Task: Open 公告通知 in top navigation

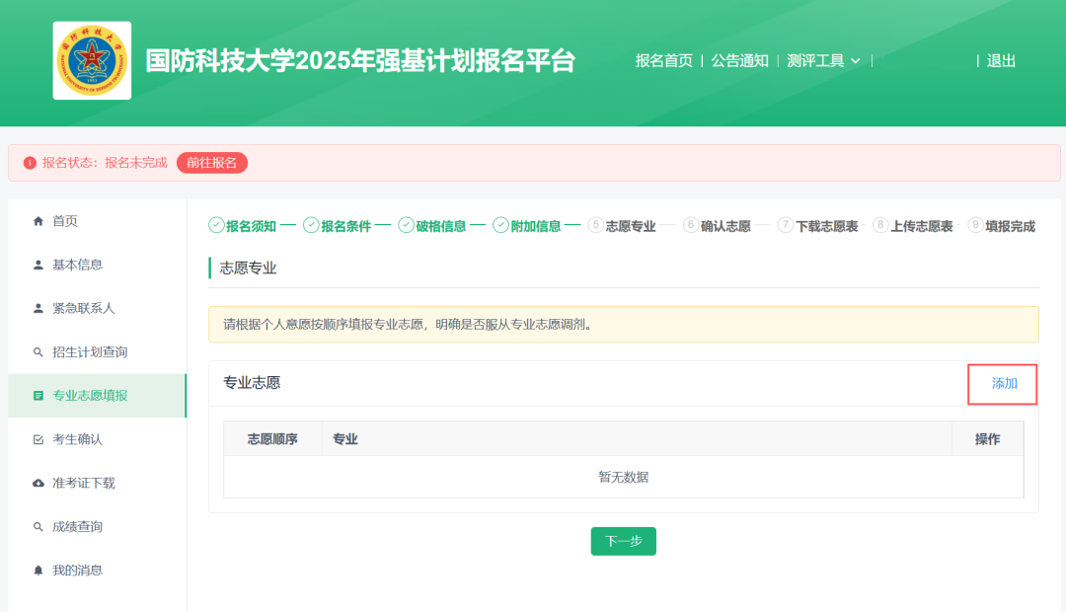Action: click(x=739, y=60)
